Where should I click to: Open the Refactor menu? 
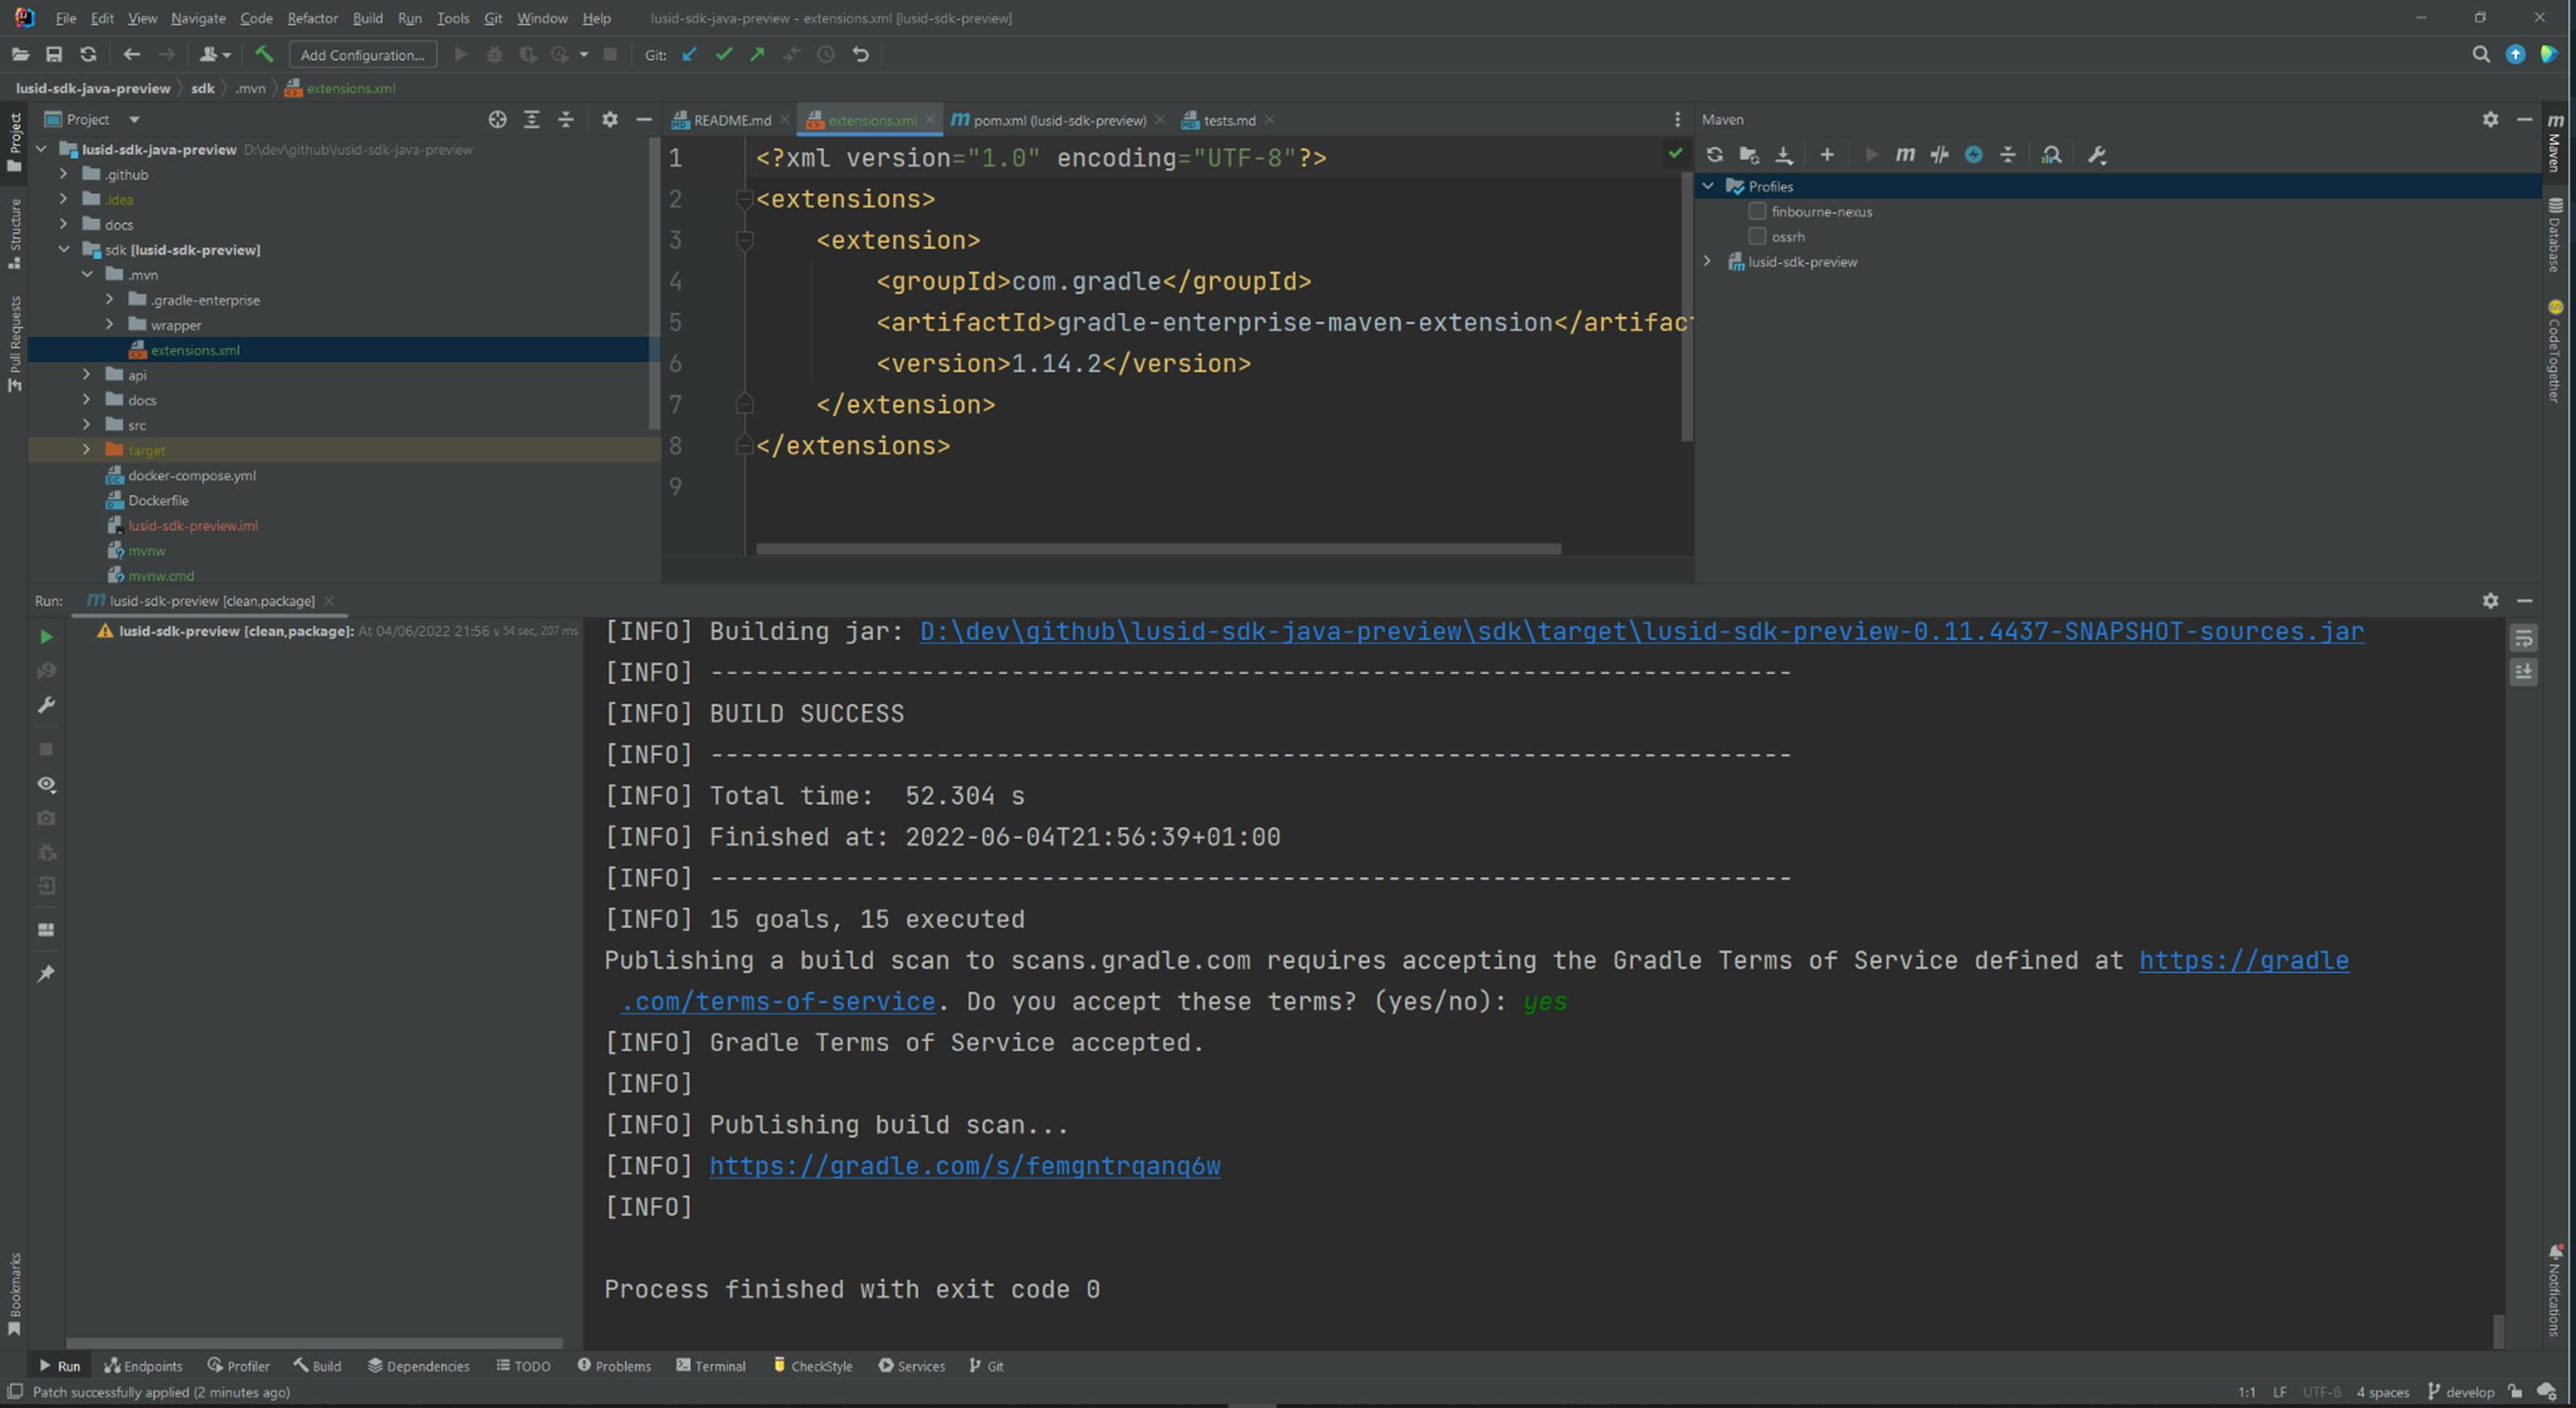(312, 18)
